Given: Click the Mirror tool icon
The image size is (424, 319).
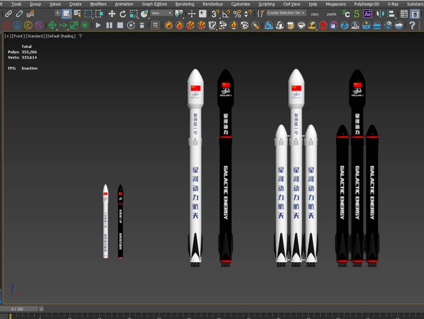Looking at the screenshot, I should pos(380,14).
